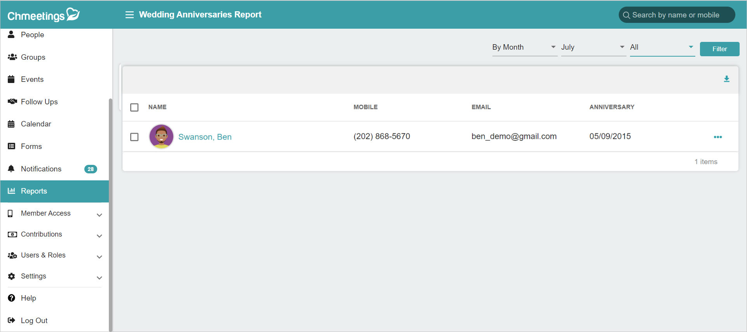The image size is (747, 332).
Task: Click the Follow Ups handshake icon
Action: click(x=12, y=102)
